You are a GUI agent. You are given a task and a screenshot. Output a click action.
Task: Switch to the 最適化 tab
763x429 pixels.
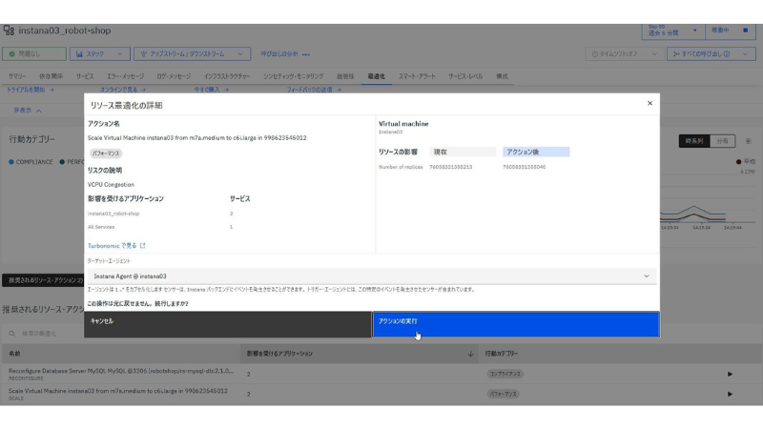coord(376,76)
